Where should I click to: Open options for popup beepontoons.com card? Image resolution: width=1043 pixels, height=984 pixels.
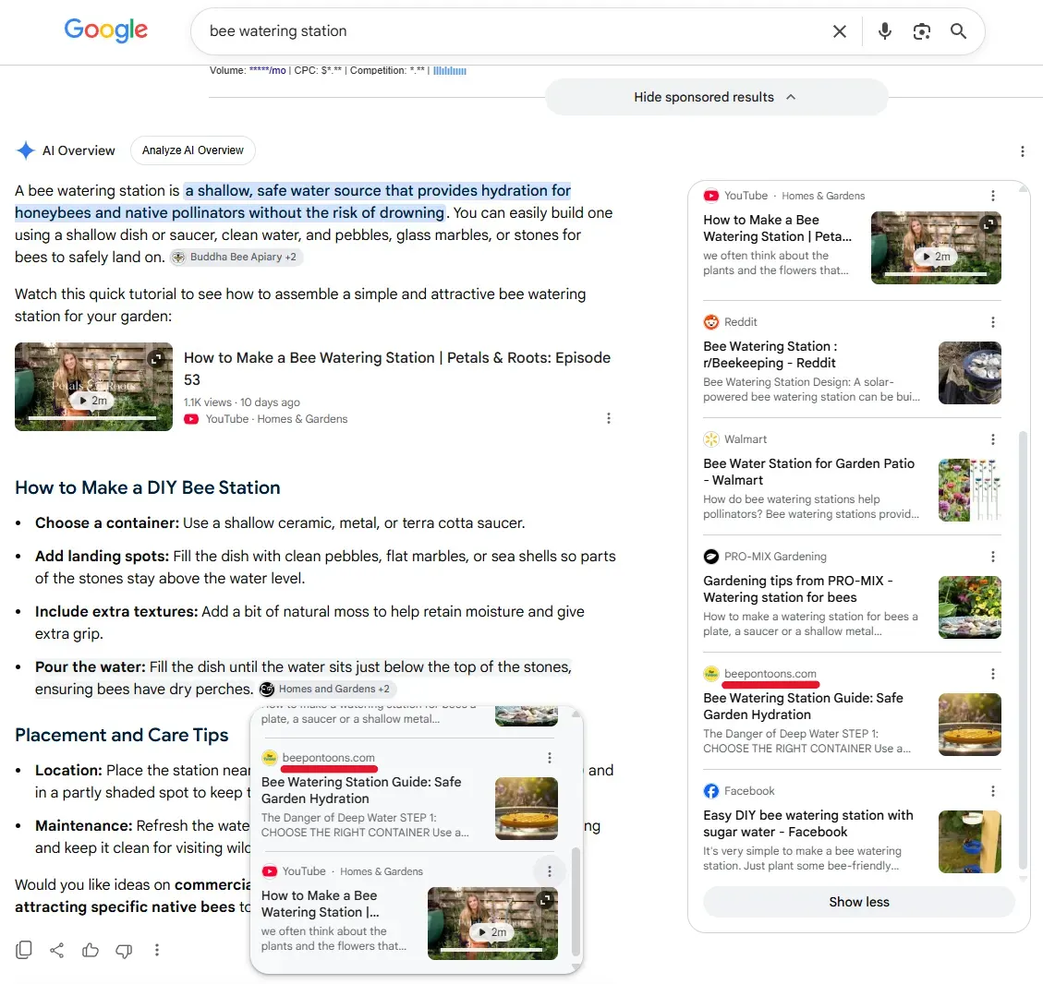[550, 758]
